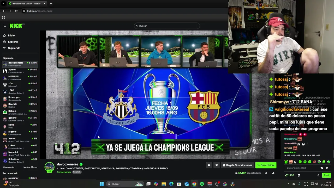Open recommended channel alexomar

pos(20,178)
